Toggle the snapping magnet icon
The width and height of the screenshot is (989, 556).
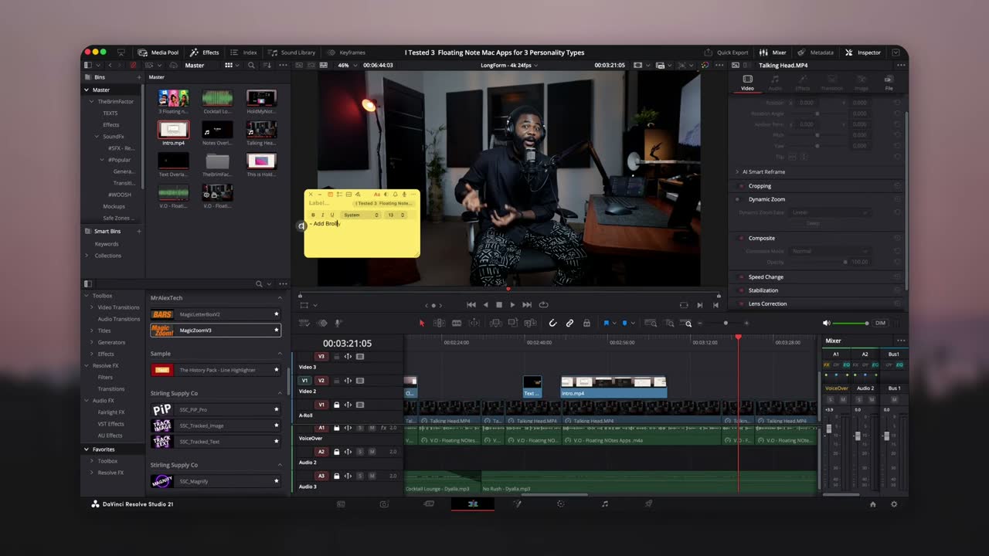(x=552, y=323)
